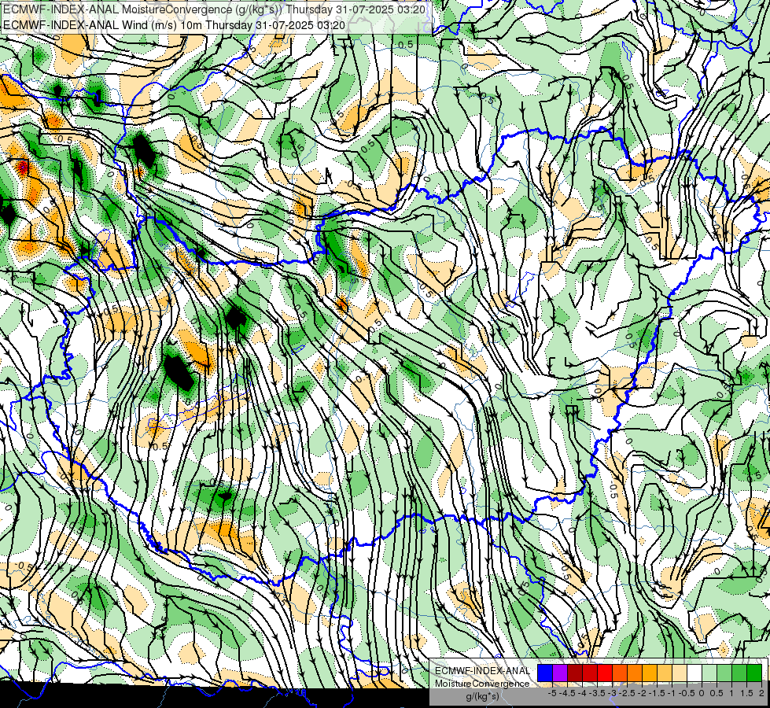Viewport: 770px width, 708px height.
Task: Click the MoistureConvergence title line at top
Action: [215, 9]
